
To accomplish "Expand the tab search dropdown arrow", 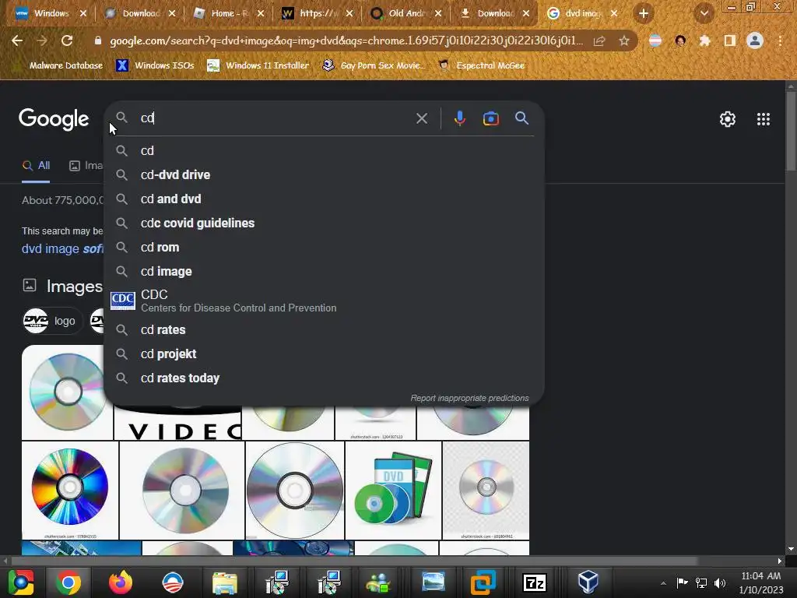I will [x=704, y=14].
